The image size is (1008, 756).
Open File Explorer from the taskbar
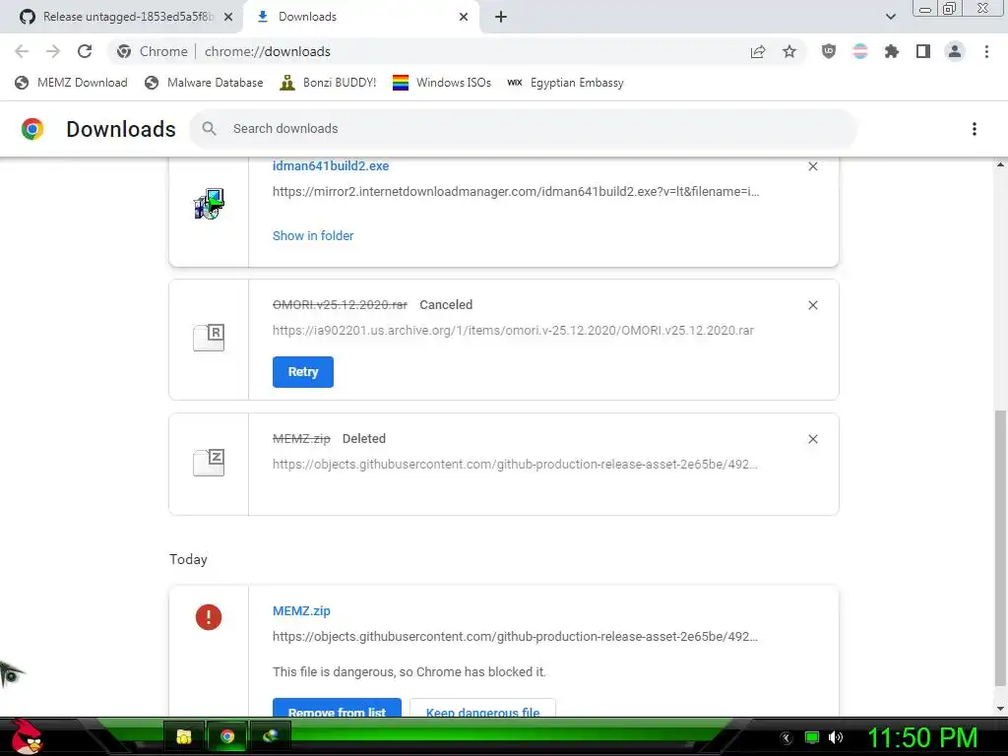point(184,736)
